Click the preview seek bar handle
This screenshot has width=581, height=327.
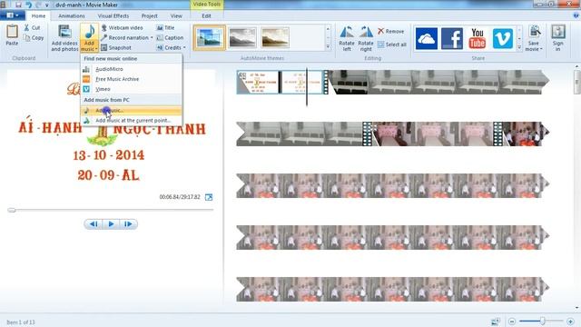(12, 210)
